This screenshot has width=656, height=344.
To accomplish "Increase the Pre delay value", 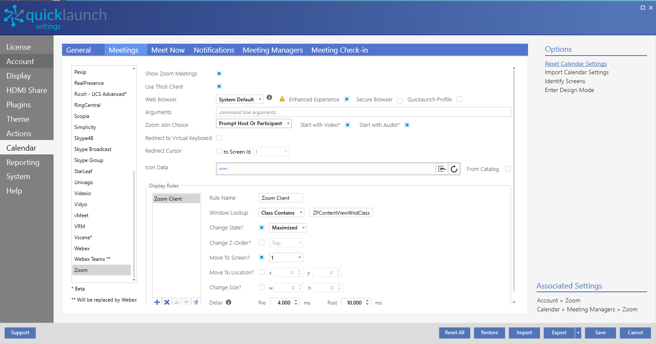I will click(295, 300).
